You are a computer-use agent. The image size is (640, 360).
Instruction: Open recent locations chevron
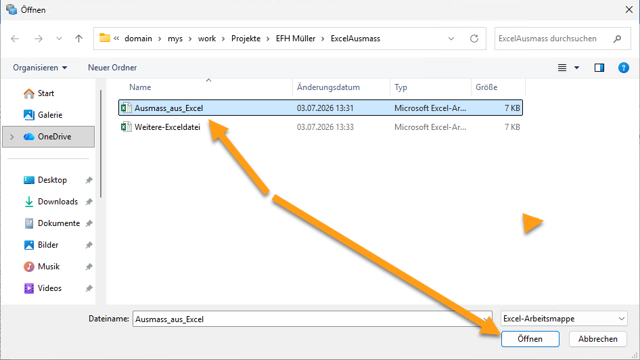[x=59, y=39]
